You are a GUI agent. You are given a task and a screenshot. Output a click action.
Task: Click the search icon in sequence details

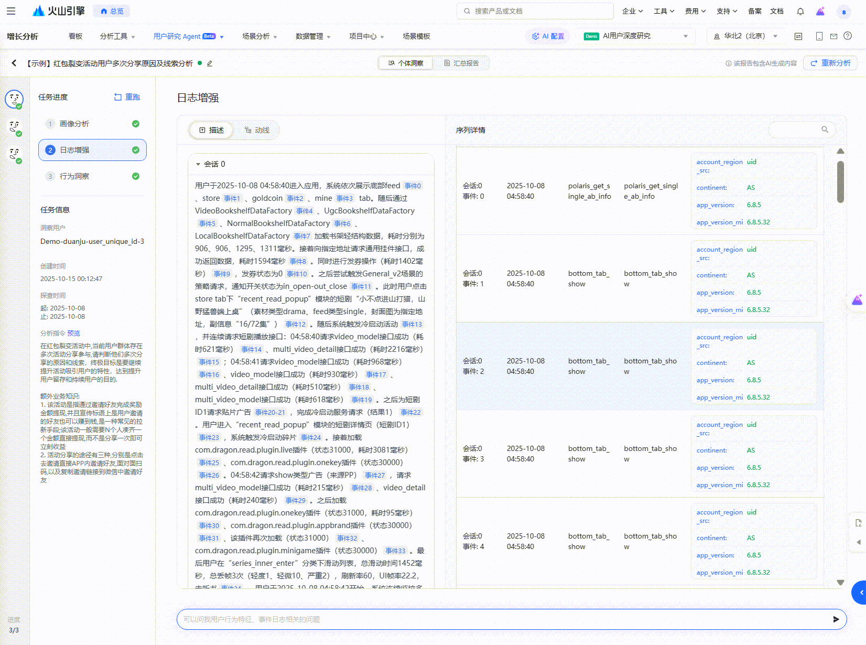pyautogui.click(x=825, y=130)
